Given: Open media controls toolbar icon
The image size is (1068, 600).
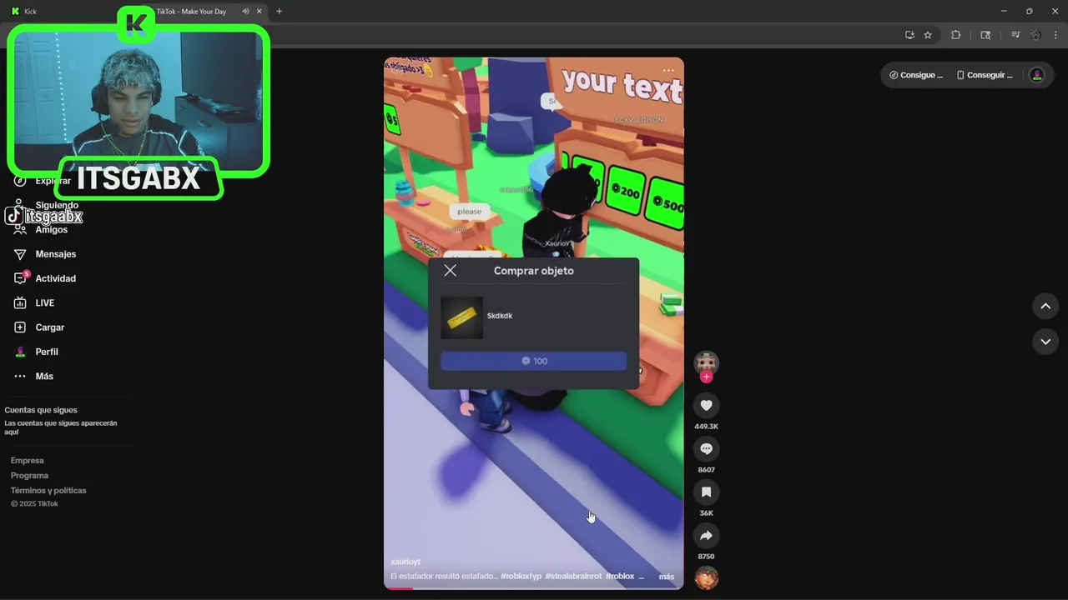Looking at the screenshot, I should coord(1015,35).
